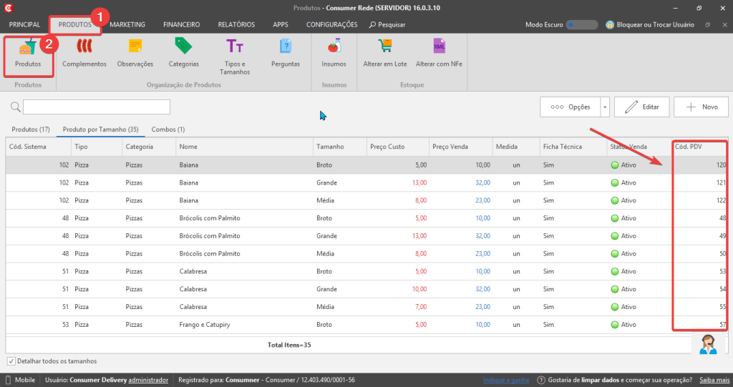733x387 pixels.
Task: Open the Saiba mais link
Action: point(714,380)
